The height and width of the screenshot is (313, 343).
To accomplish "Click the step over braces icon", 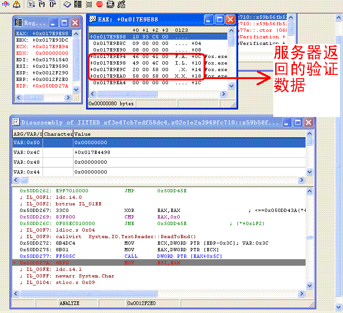I will [52, 4].
